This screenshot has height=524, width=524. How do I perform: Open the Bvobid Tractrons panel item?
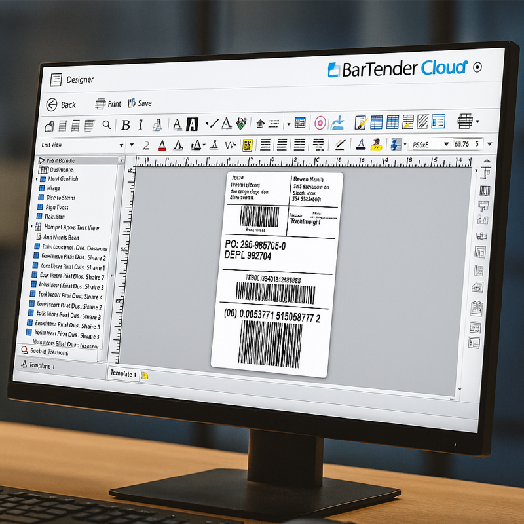pyautogui.click(x=45, y=351)
